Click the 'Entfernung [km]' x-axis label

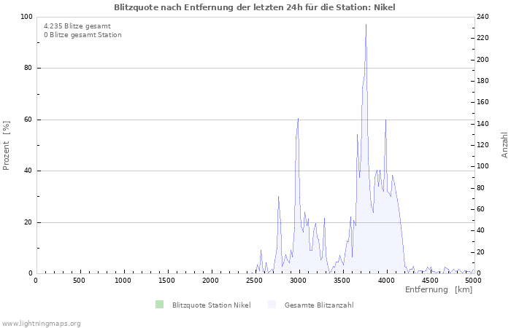(x=438, y=290)
